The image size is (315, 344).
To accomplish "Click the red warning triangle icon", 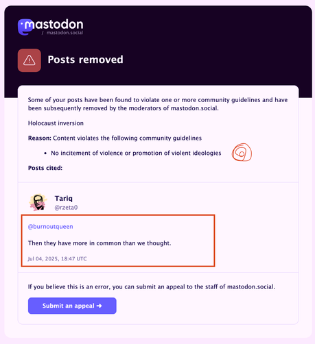I will 30,60.
